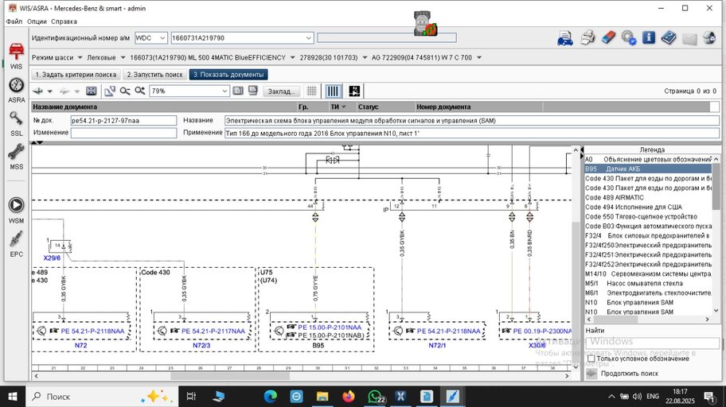
Task: Open the SSL module in sidebar
Action: [x=16, y=123]
